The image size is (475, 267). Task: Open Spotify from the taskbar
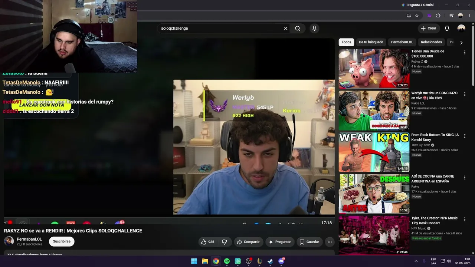click(x=227, y=261)
